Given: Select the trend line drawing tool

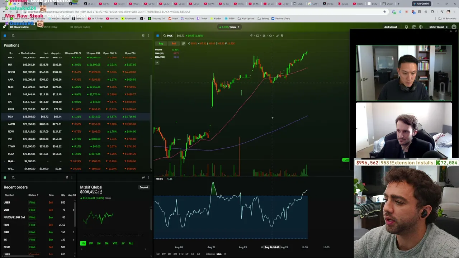Looking at the screenshot, I should click(251, 35).
